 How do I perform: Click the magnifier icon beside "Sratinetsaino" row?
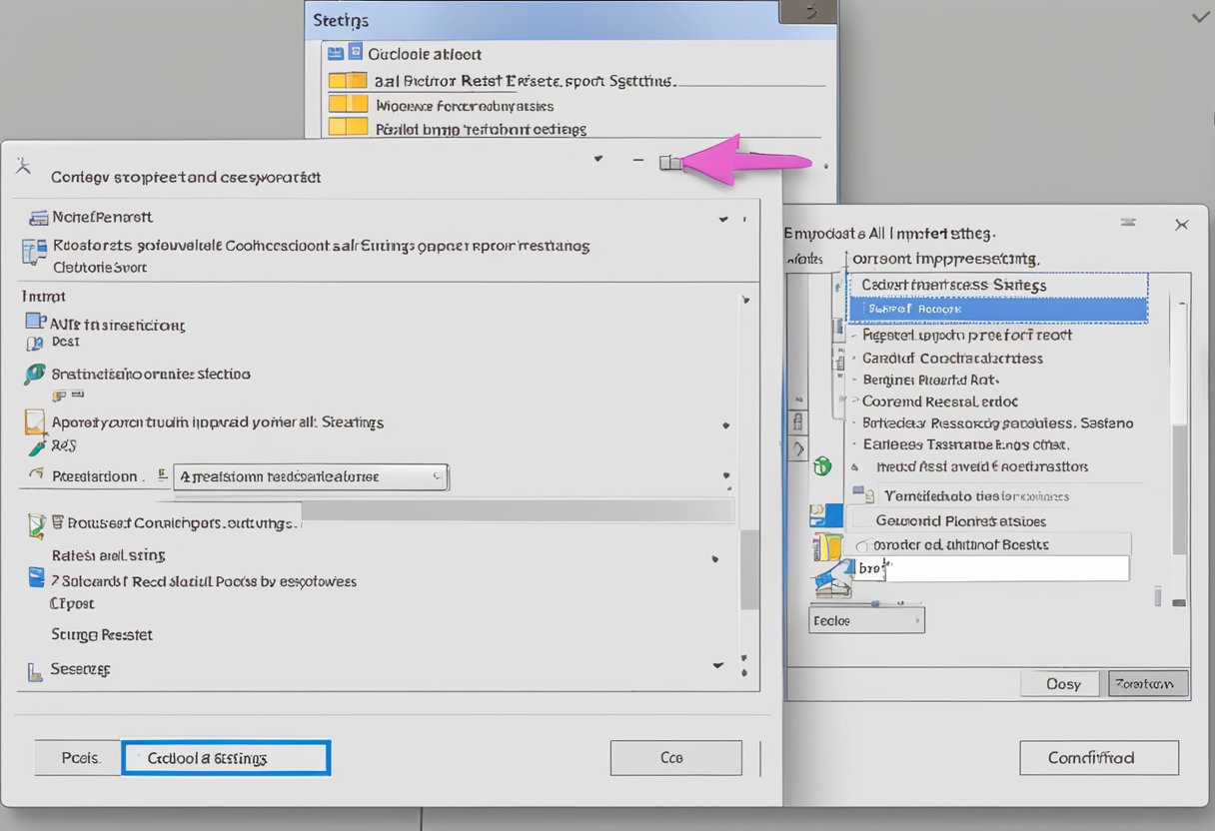click(x=35, y=375)
